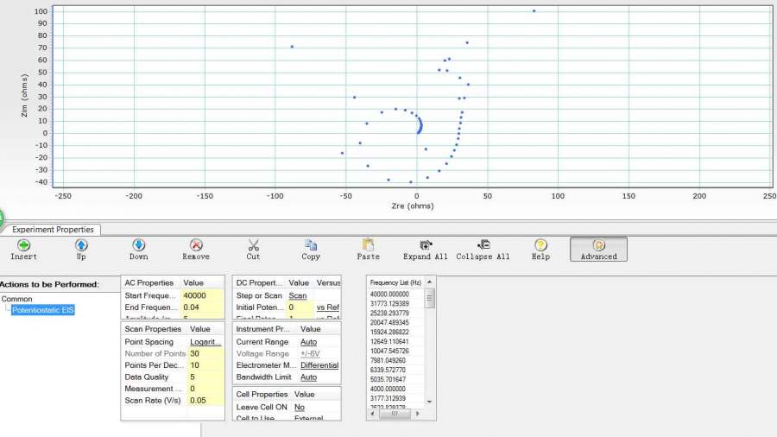Select frequency 12649.110641 in the list

coord(389,341)
